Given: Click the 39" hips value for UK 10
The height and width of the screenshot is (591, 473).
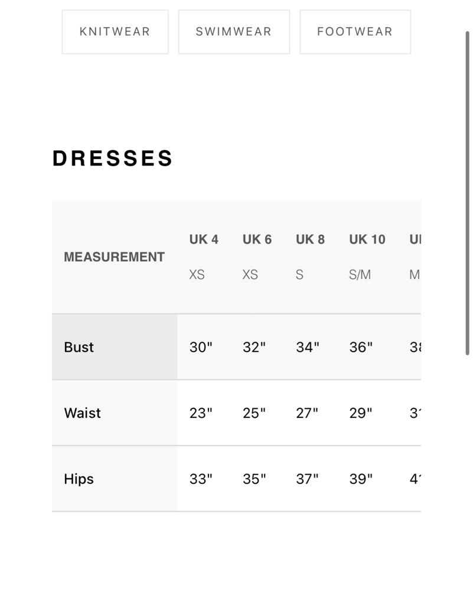Looking at the screenshot, I should pos(361,479).
